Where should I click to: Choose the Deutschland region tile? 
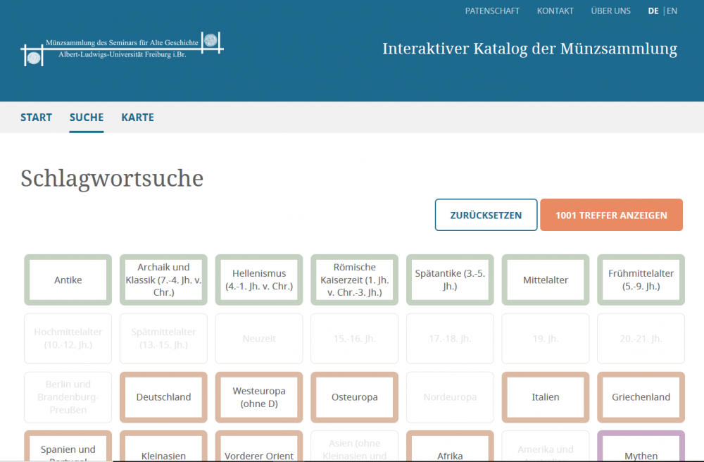(x=163, y=397)
